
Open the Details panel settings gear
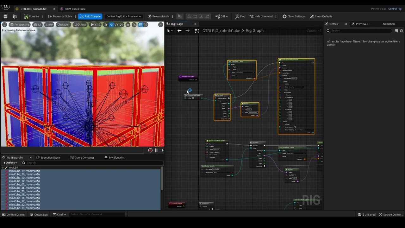(401, 31)
